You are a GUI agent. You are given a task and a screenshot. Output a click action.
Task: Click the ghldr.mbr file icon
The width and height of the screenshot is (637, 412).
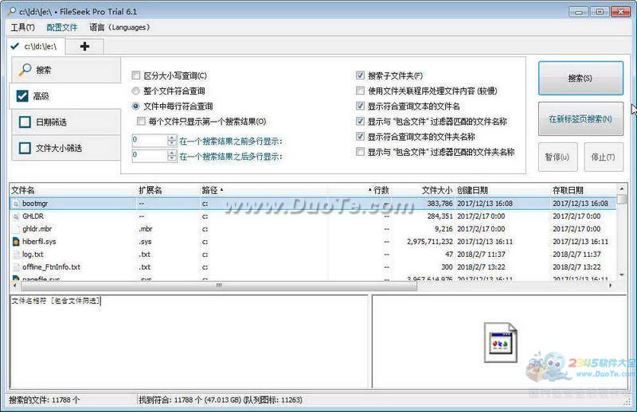pos(16,229)
